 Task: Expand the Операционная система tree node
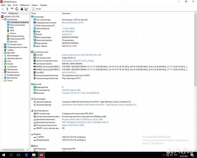tap(2, 47)
